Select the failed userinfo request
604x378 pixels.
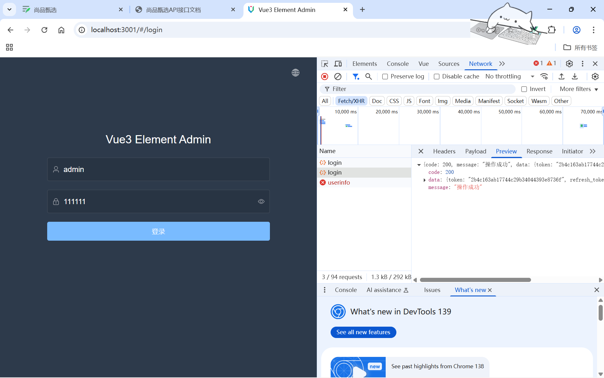coord(364,182)
